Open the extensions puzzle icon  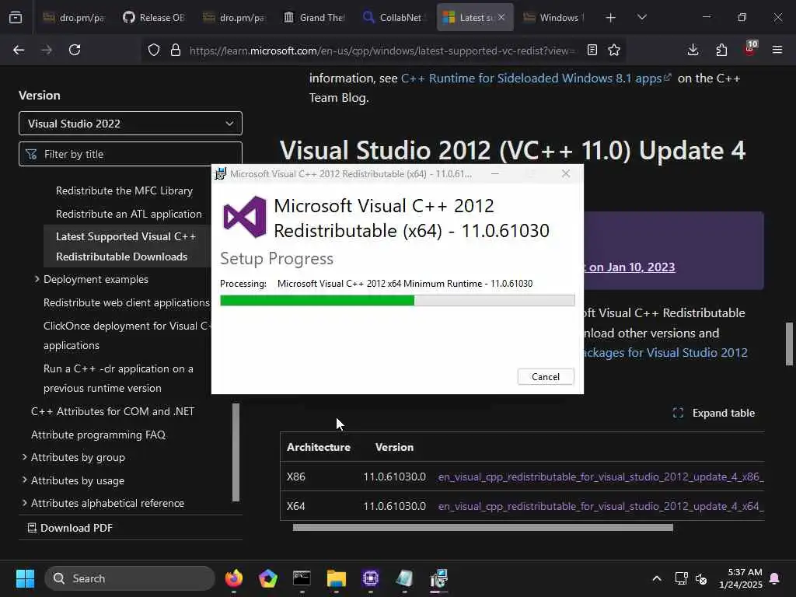tap(721, 50)
